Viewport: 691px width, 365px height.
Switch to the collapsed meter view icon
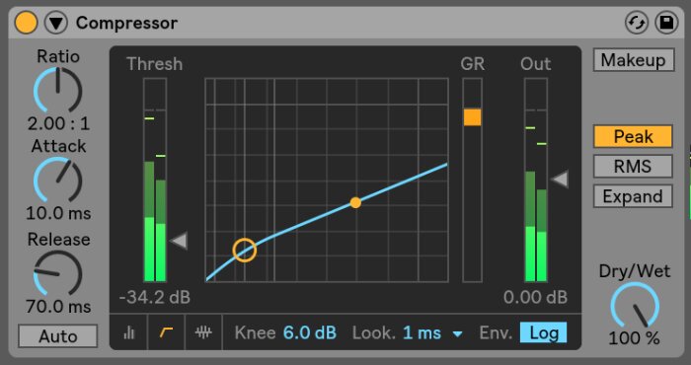click(x=128, y=332)
